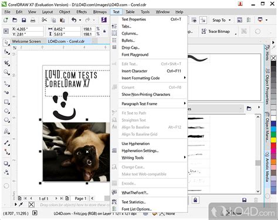Open the File menu
The width and height of the screenshot is (278, 220).
tap(8, 12)
